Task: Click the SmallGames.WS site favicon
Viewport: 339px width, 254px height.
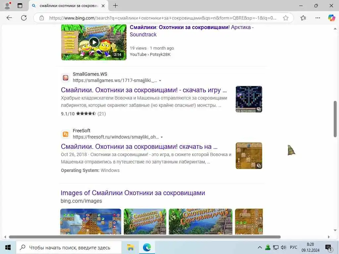Action: 66,77
